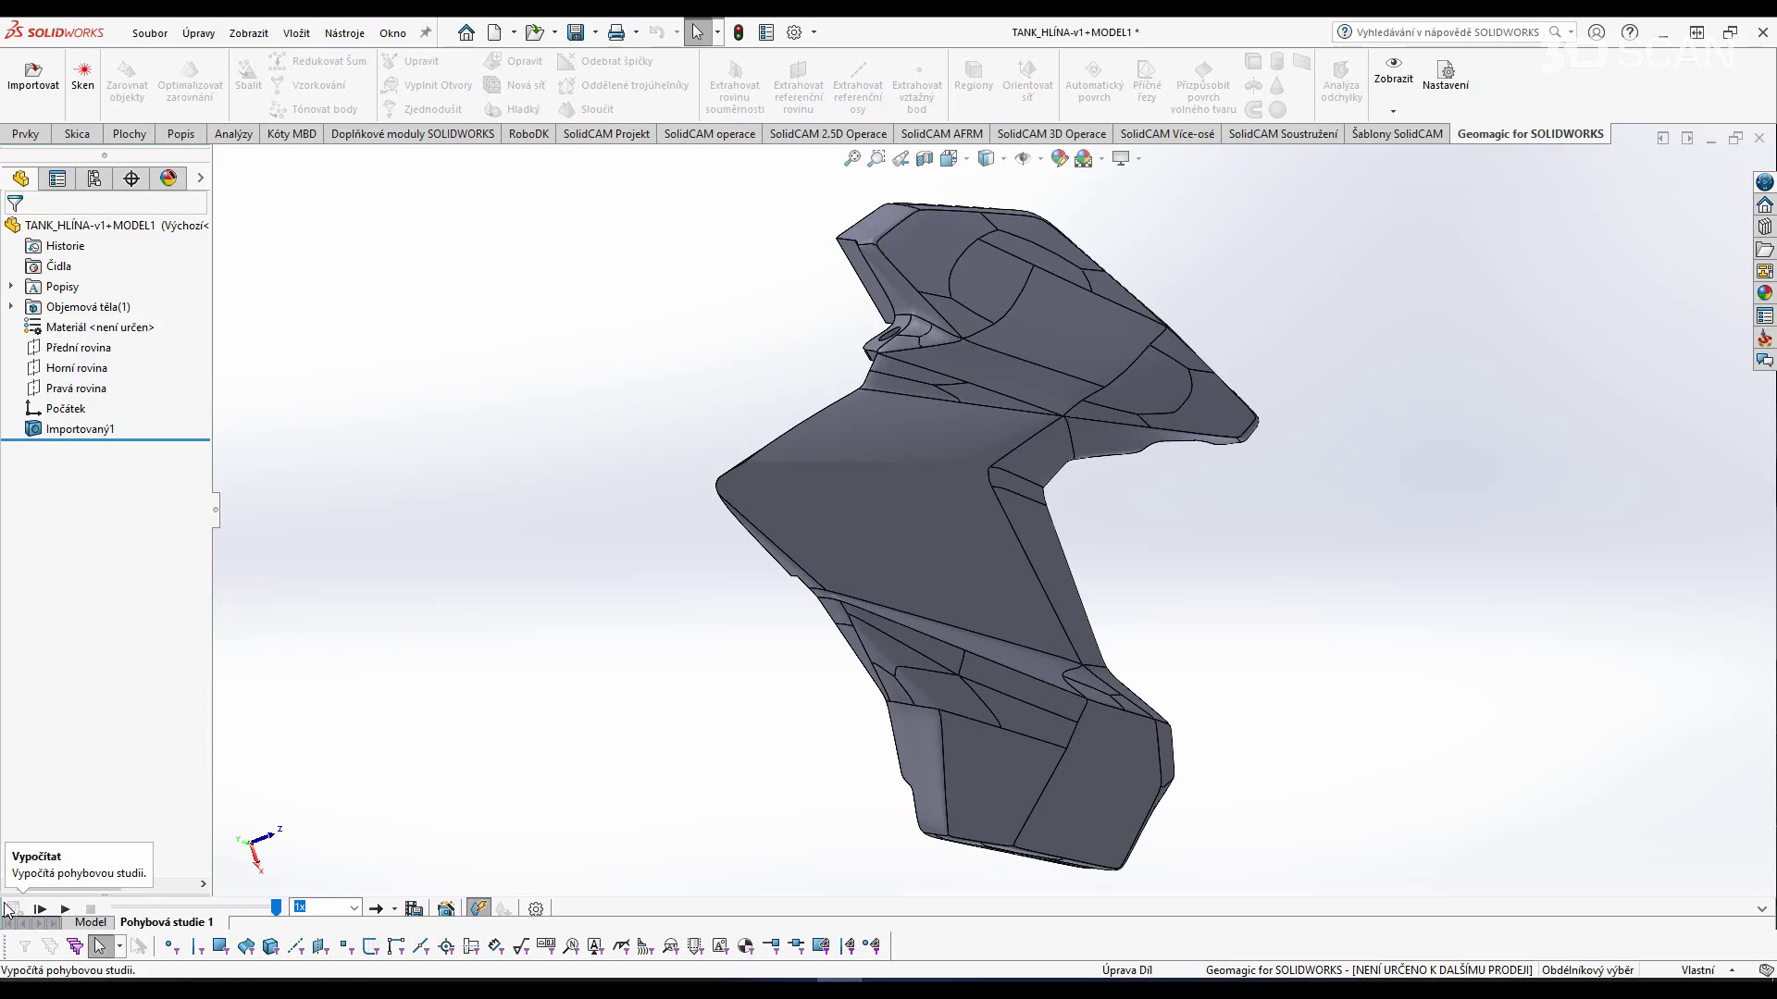
Task: Open the ConfigurationManager tab icon
Action: coord(94,179)
